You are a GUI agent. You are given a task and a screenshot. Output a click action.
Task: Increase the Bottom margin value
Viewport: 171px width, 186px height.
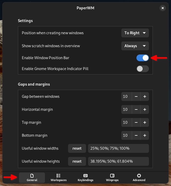click(144, 135)
